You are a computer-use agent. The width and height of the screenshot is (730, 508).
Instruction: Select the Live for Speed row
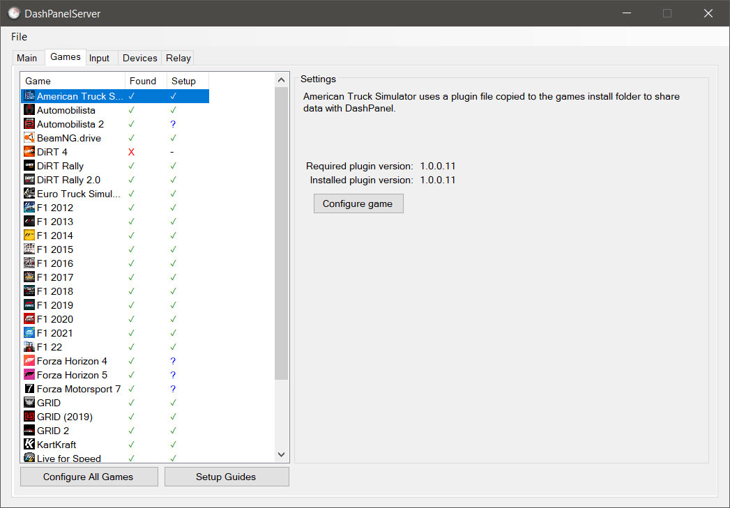115,459
